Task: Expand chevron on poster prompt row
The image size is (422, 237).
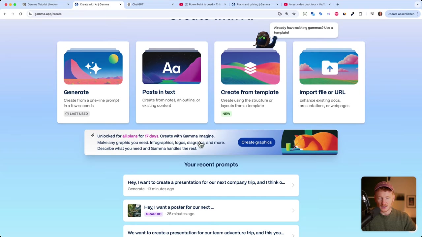Action: pyautogui.click(x=293, y=210)
